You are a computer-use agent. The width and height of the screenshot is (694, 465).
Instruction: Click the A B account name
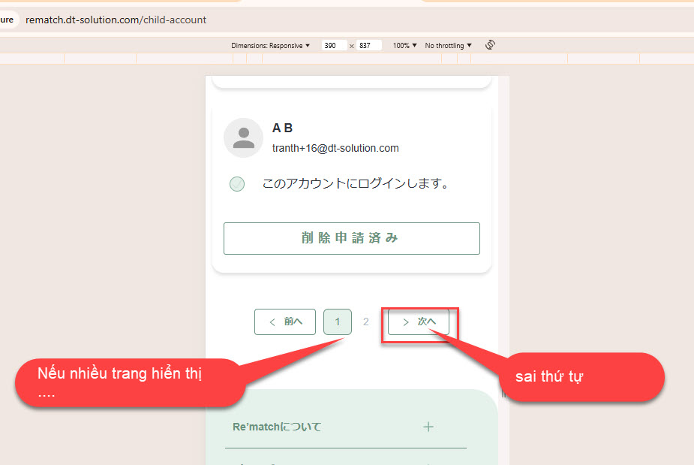click(x=282, y=128)
